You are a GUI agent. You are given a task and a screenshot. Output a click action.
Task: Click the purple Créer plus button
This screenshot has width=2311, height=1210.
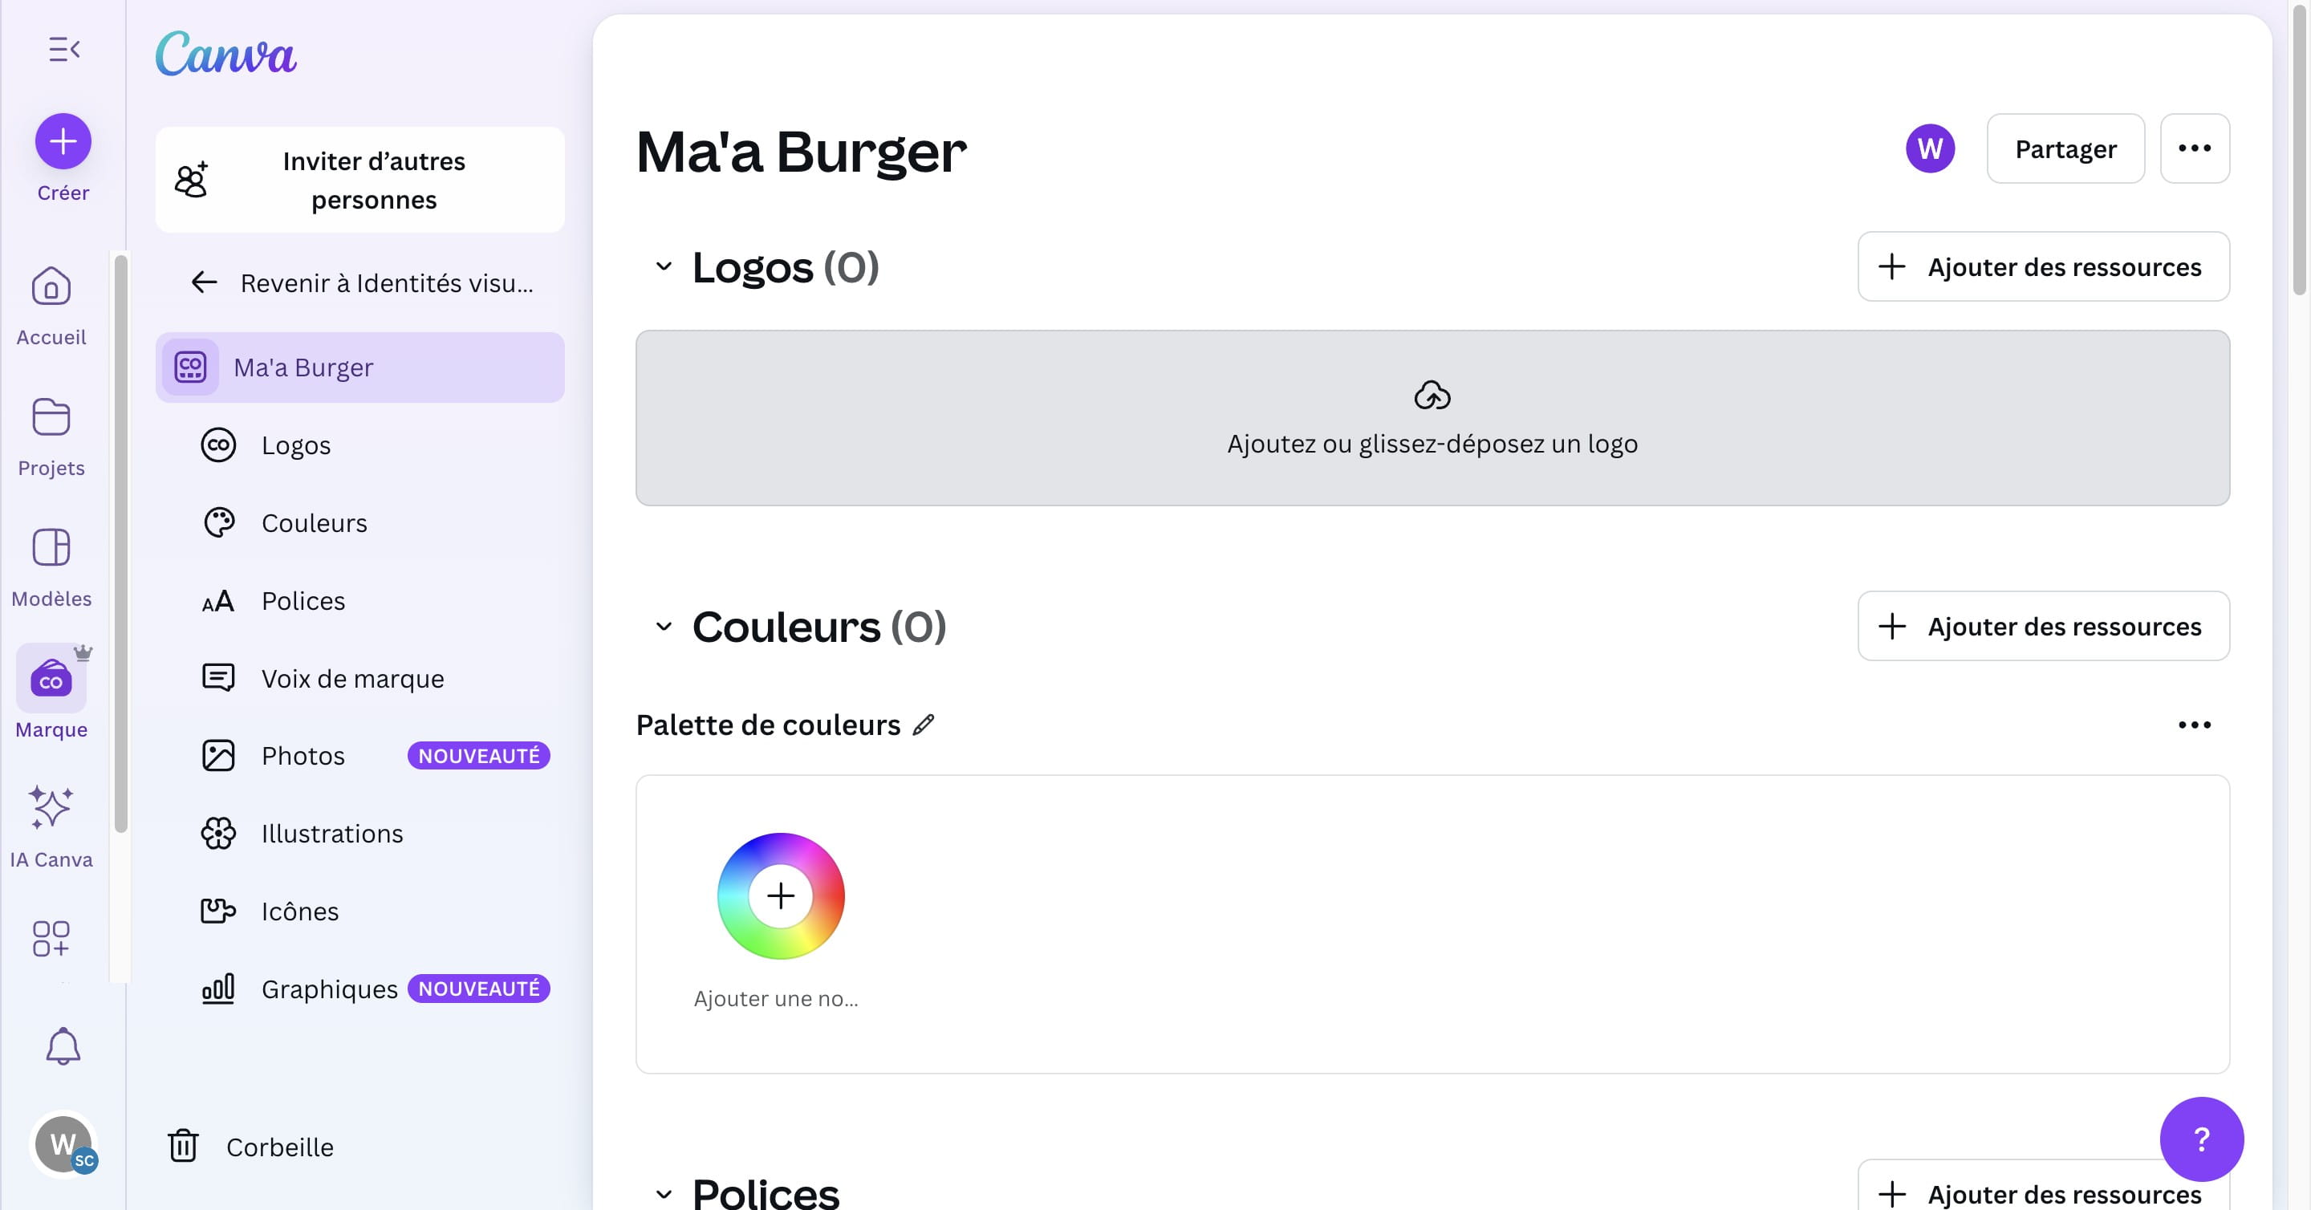(63, 141)
